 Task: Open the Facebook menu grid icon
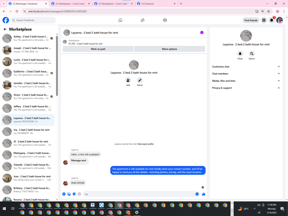(x=264, y=20)
